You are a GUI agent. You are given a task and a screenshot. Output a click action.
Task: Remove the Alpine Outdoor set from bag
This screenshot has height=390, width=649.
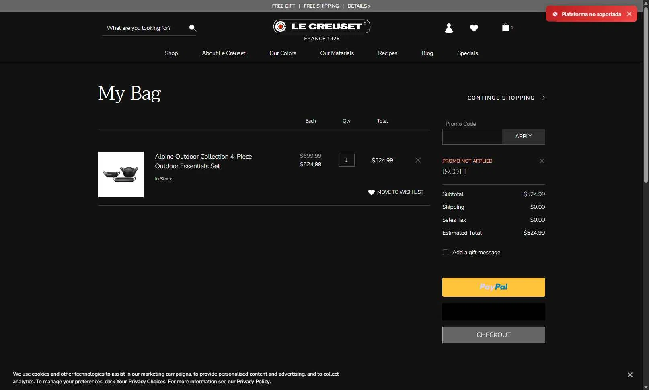(418, 160)
